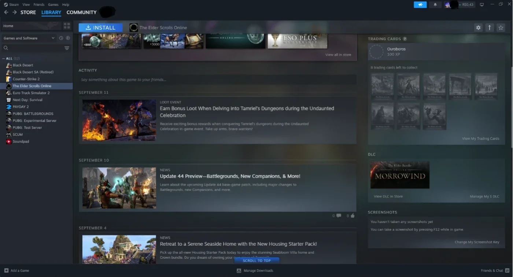Select Morrowind DLC thumbnail
513x277 pixels.
point(400,175)
